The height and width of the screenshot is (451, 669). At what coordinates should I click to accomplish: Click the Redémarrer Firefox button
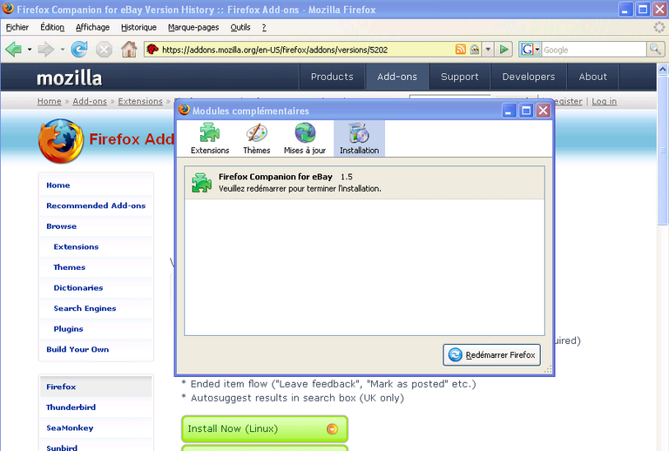pyautogui.click(x=491, y=354)
